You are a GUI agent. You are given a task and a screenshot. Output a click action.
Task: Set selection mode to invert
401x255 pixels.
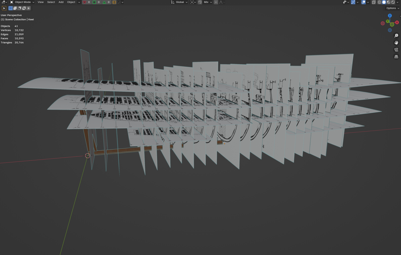click(24, 8)
